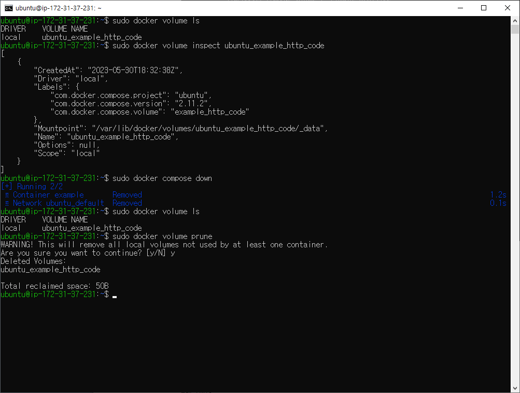Click the WARNING message line
The image size is (520, 393).
click(164, 244)
